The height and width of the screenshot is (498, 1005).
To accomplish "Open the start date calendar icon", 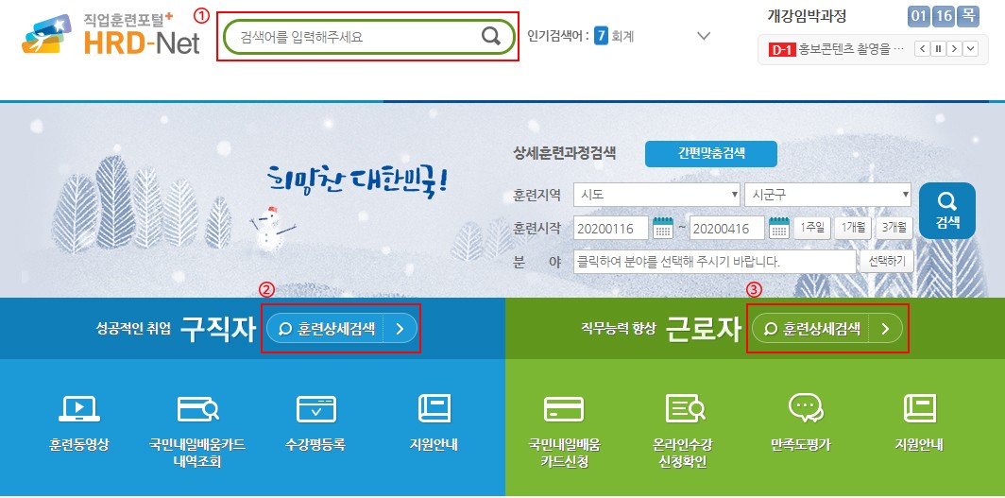I will pyautogui.click(x=663, y=228).
